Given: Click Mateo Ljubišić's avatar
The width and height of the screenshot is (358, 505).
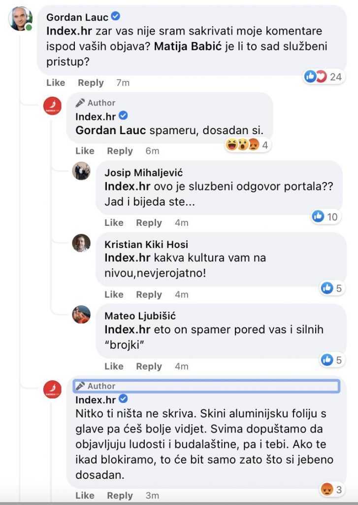Looking at the screenshot, I should (81, 315).
